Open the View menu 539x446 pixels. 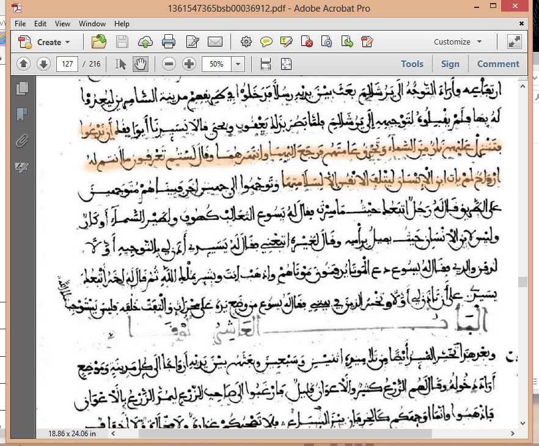pos(62,24)
